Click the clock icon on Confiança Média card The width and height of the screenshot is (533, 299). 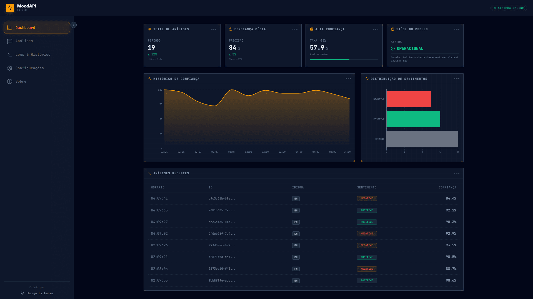click(x=231, y=29)
